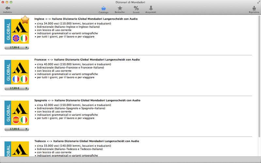The image size is (261, 163).
Task: Select text 'circa 33.000 voci' line
Action: click(x=73, y=146)
